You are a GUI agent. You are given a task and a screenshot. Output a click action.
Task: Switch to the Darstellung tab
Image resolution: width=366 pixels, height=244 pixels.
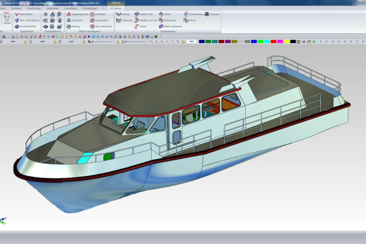pos(70,9)
